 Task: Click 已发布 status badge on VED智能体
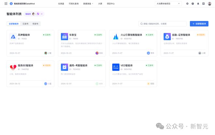(x=150, y=65)
